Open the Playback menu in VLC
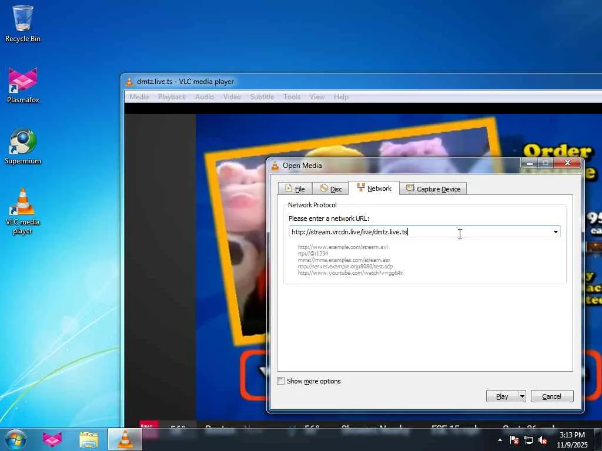Screen dimensions: 602x451 point(172,97)
